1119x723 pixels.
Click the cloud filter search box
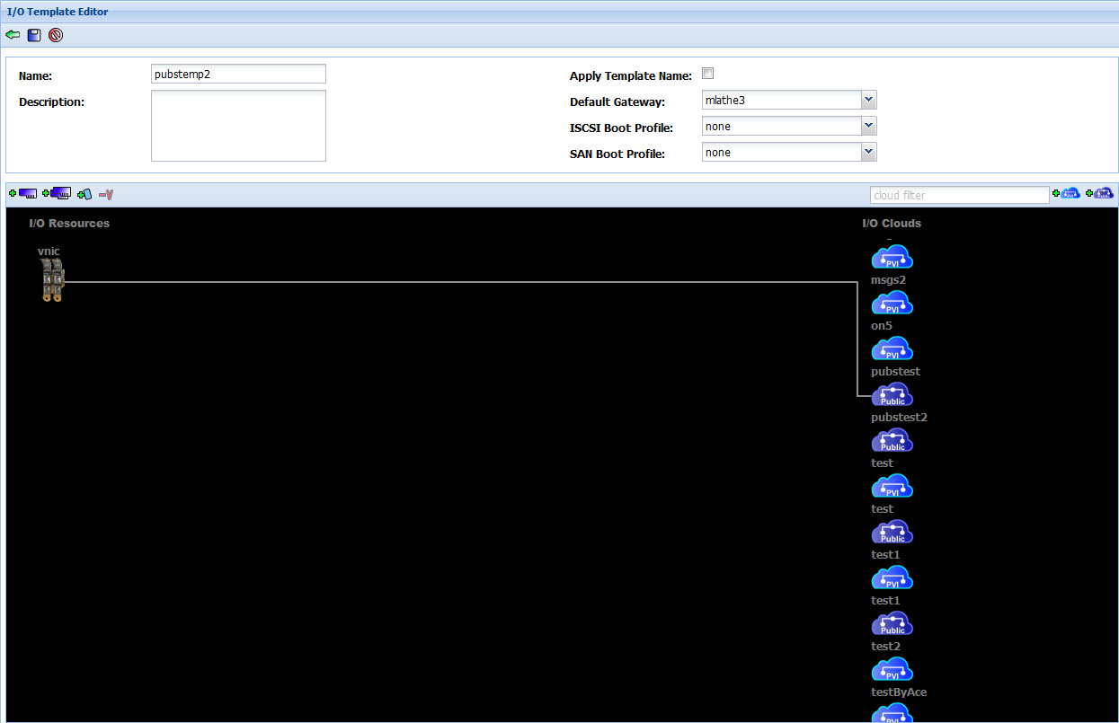[959, 195]
